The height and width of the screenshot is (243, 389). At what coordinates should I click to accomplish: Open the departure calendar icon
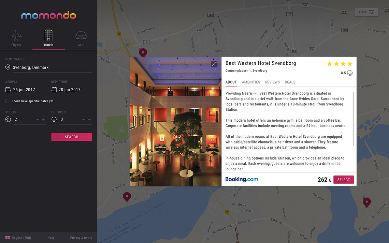pyautogui.click(x=54, y=89)
